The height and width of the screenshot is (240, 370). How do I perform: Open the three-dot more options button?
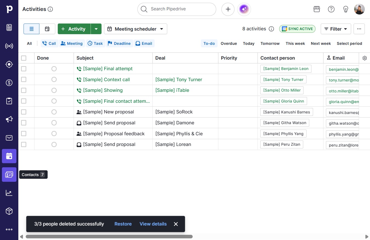point(359,29)
